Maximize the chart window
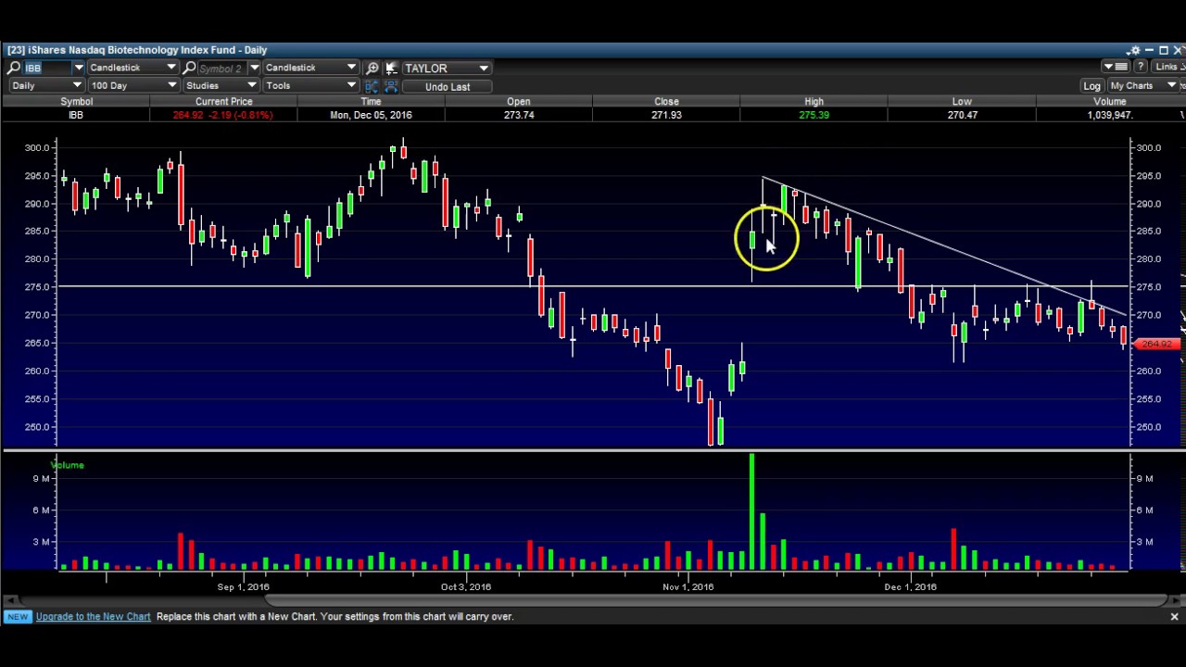 point(1164,51)
